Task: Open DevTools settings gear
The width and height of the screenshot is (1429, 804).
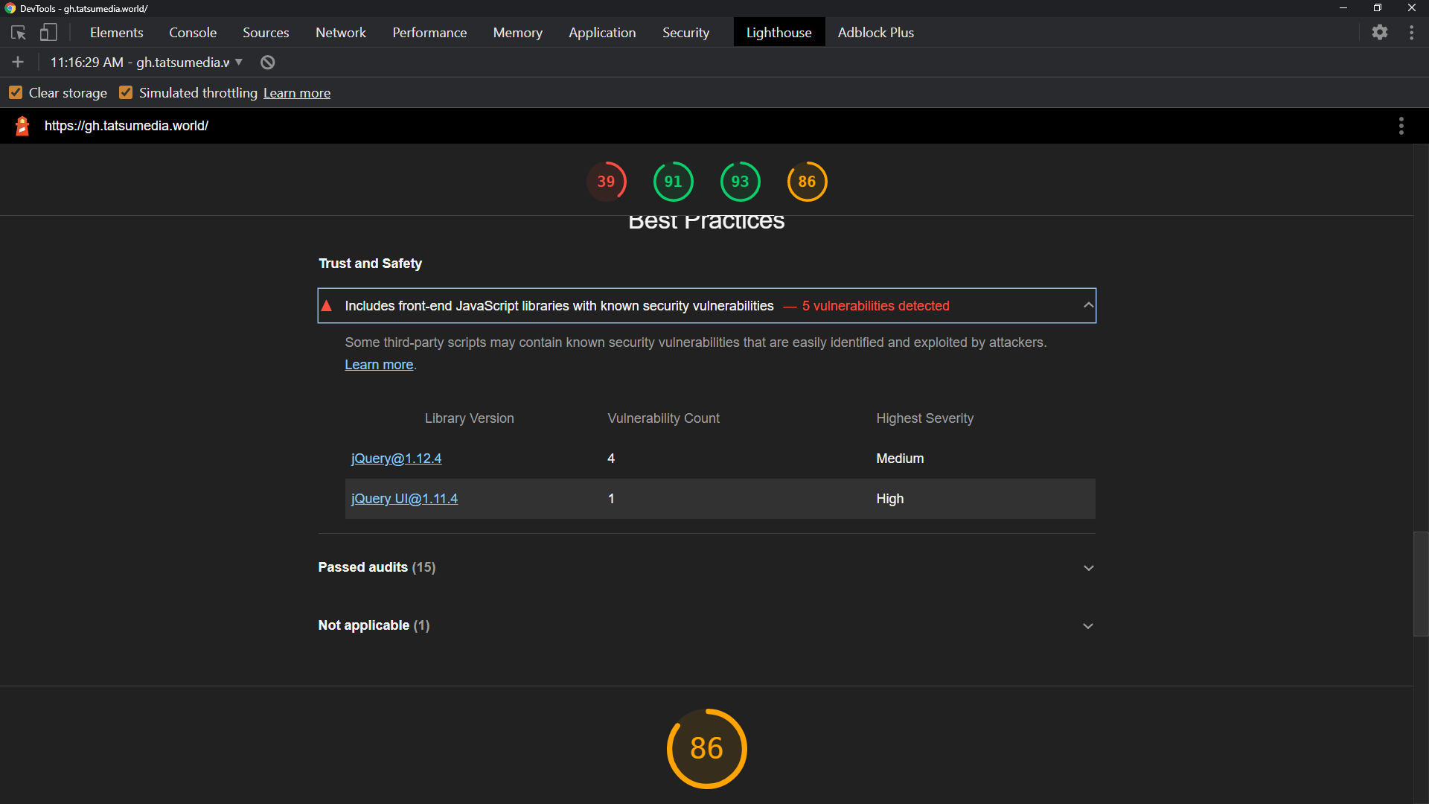Action: [x=1380, y=33]
